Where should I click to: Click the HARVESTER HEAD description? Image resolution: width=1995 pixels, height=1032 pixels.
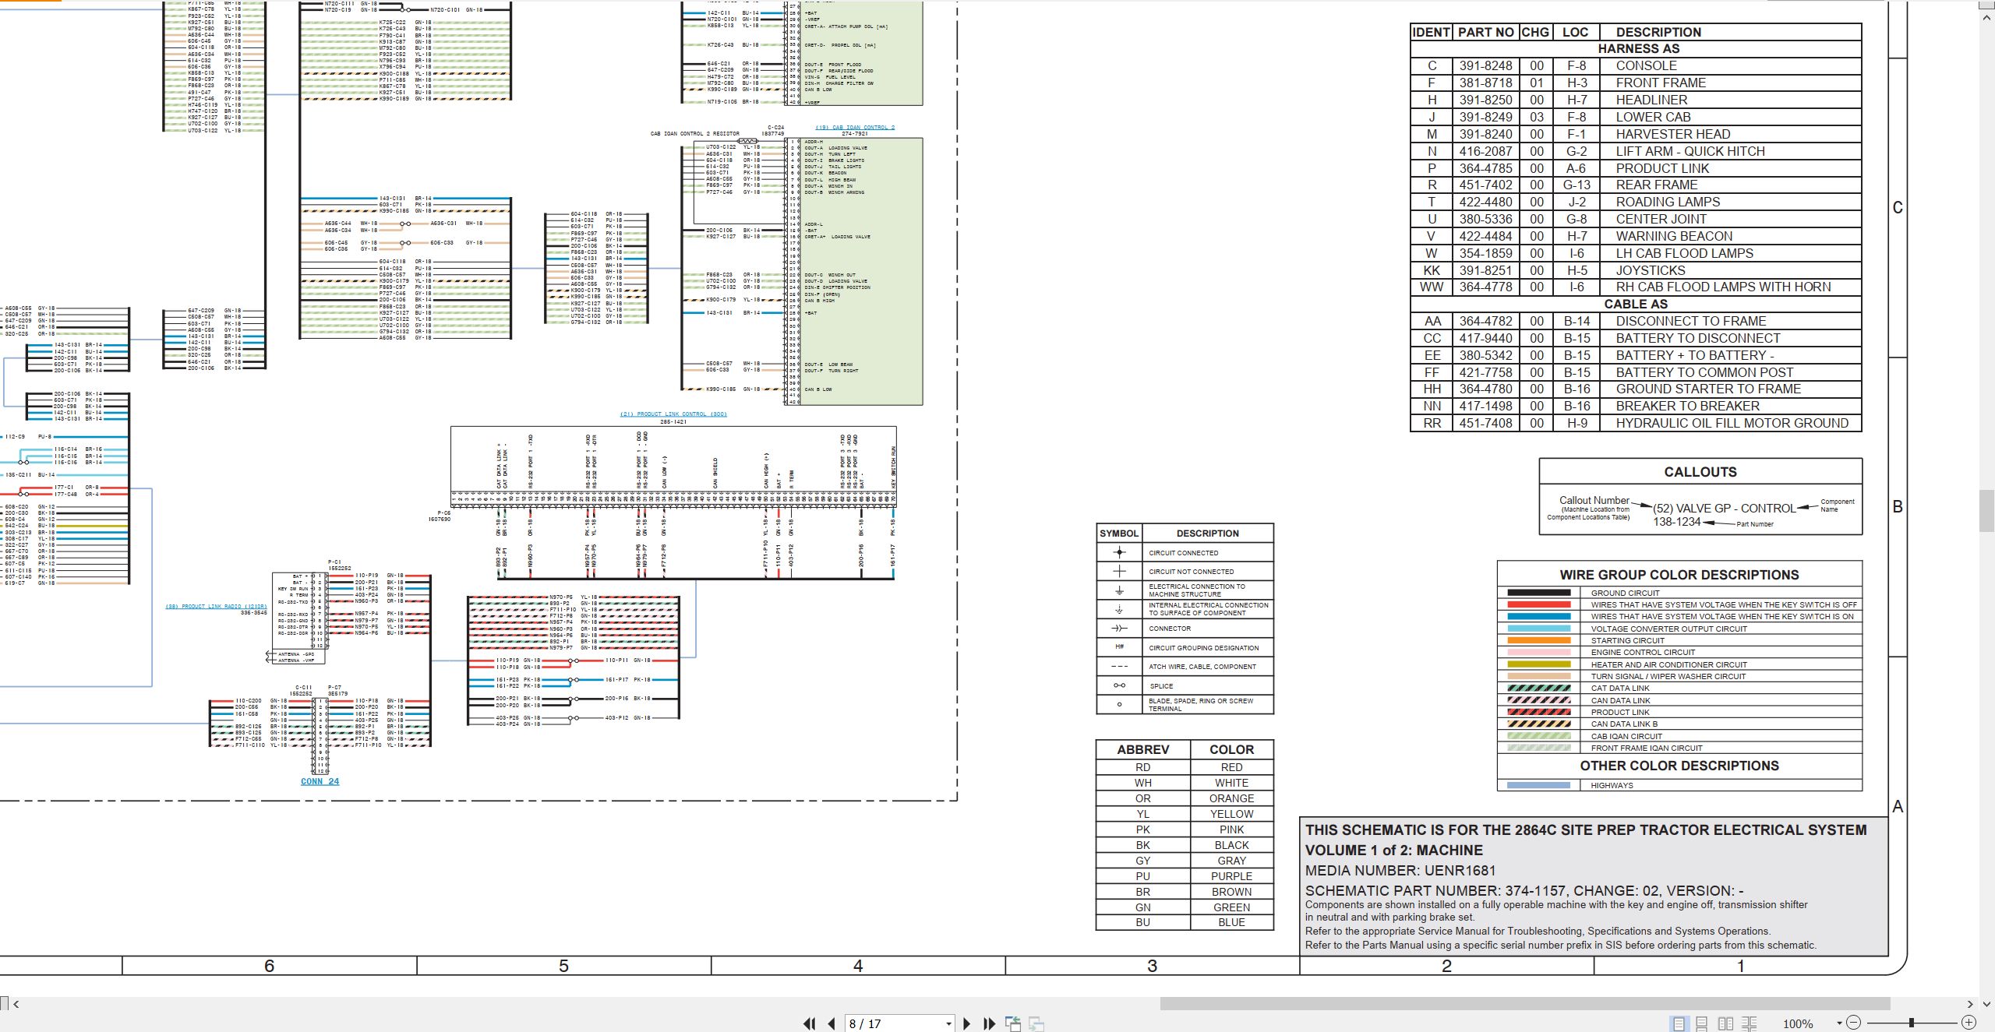(x=1672, y=134)
